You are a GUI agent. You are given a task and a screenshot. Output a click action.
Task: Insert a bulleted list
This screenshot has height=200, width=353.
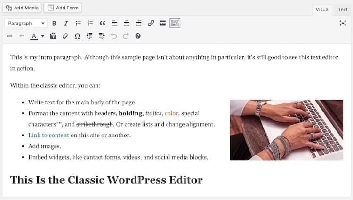(78, 23)
